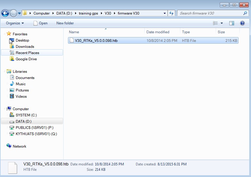Select file V30_RTKs_V5.0.0.098.htb in the list
251x177 pixels.
click(x=153, y=40)
